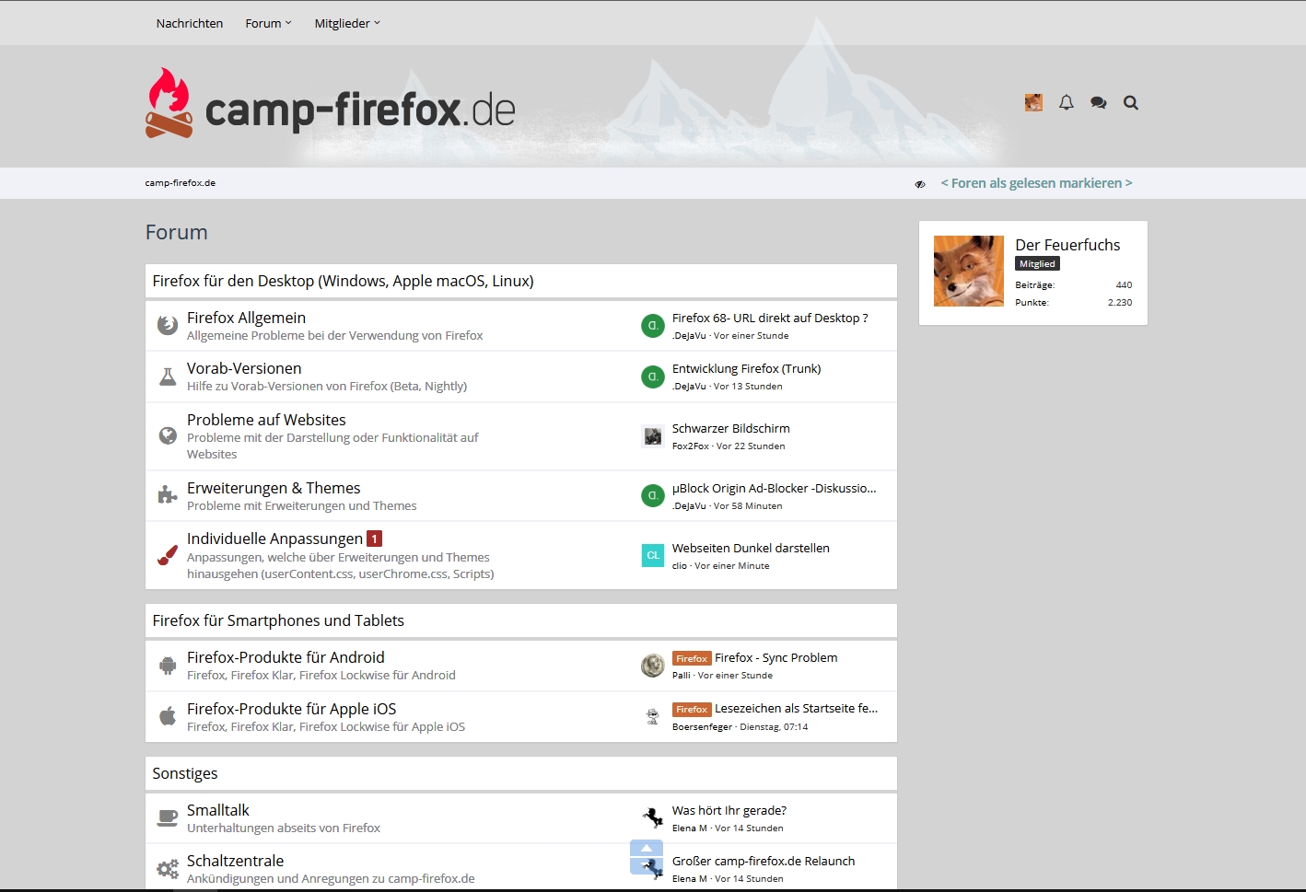Viewport: 1306px width, 892px height.
Task: Open thread 'µBlock Origin Ad-Blocker -Diskussio...'
Action: (775, 488)
